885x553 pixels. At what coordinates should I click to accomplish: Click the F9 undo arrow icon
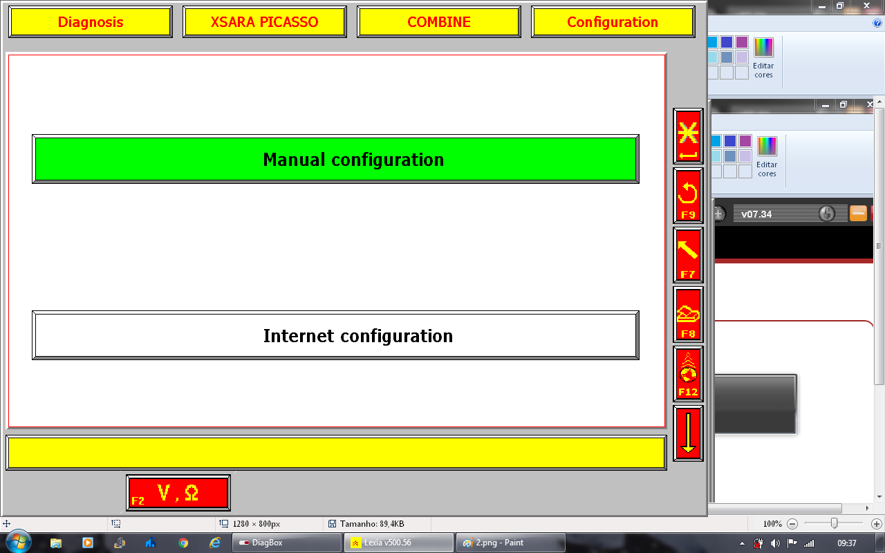688,196
